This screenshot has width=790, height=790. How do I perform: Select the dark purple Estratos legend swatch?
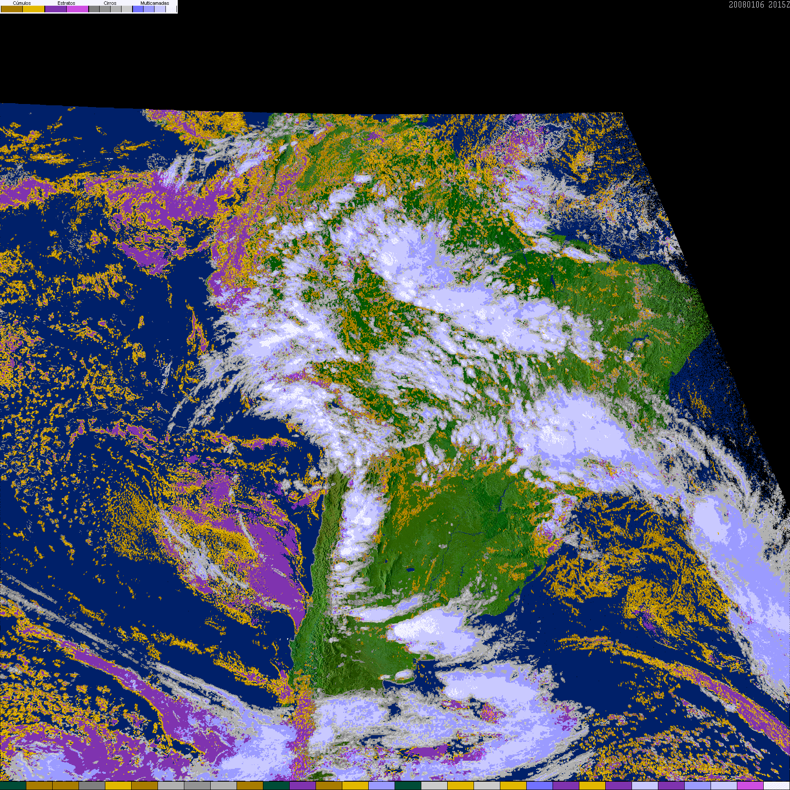click(56, 9)
